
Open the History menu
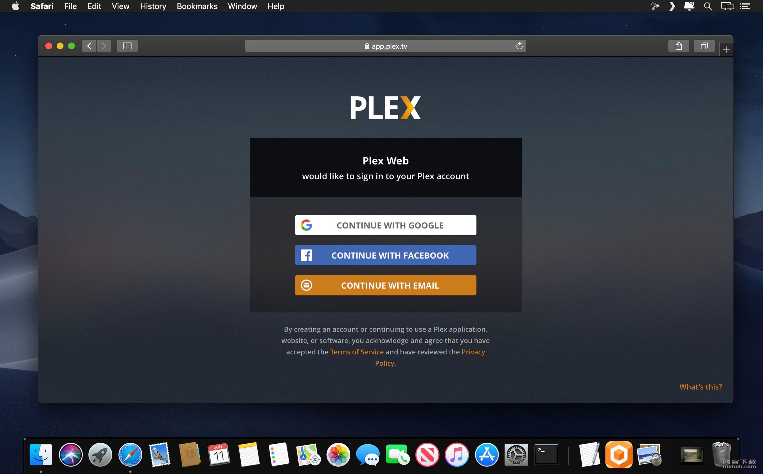coord(153,6)
